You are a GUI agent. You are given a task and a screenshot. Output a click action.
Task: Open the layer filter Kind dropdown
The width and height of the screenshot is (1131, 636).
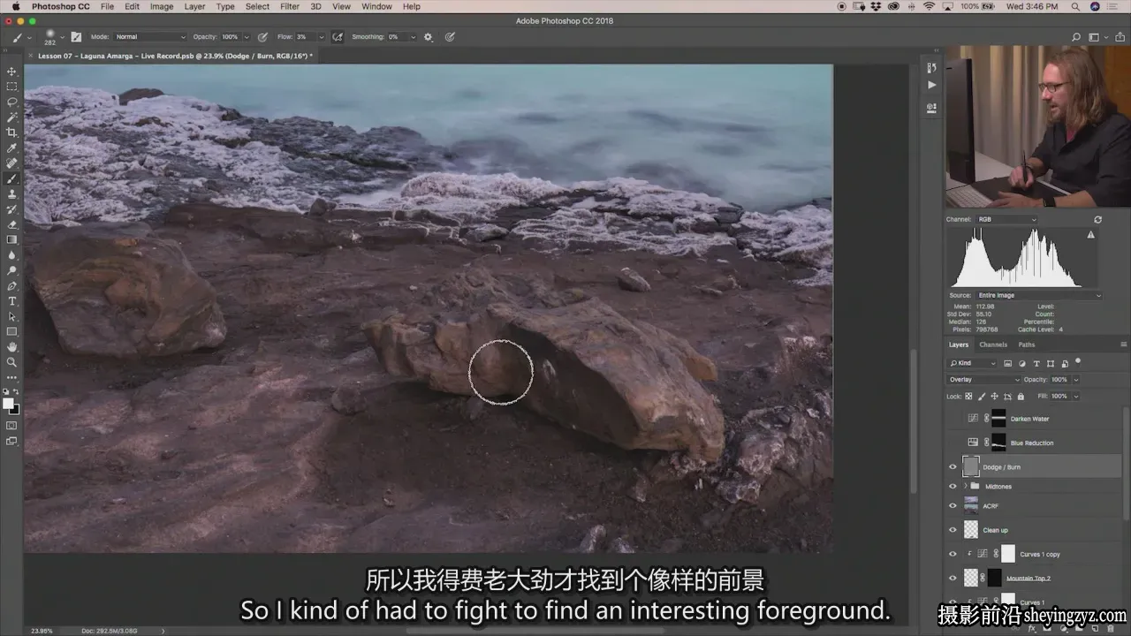973,363
